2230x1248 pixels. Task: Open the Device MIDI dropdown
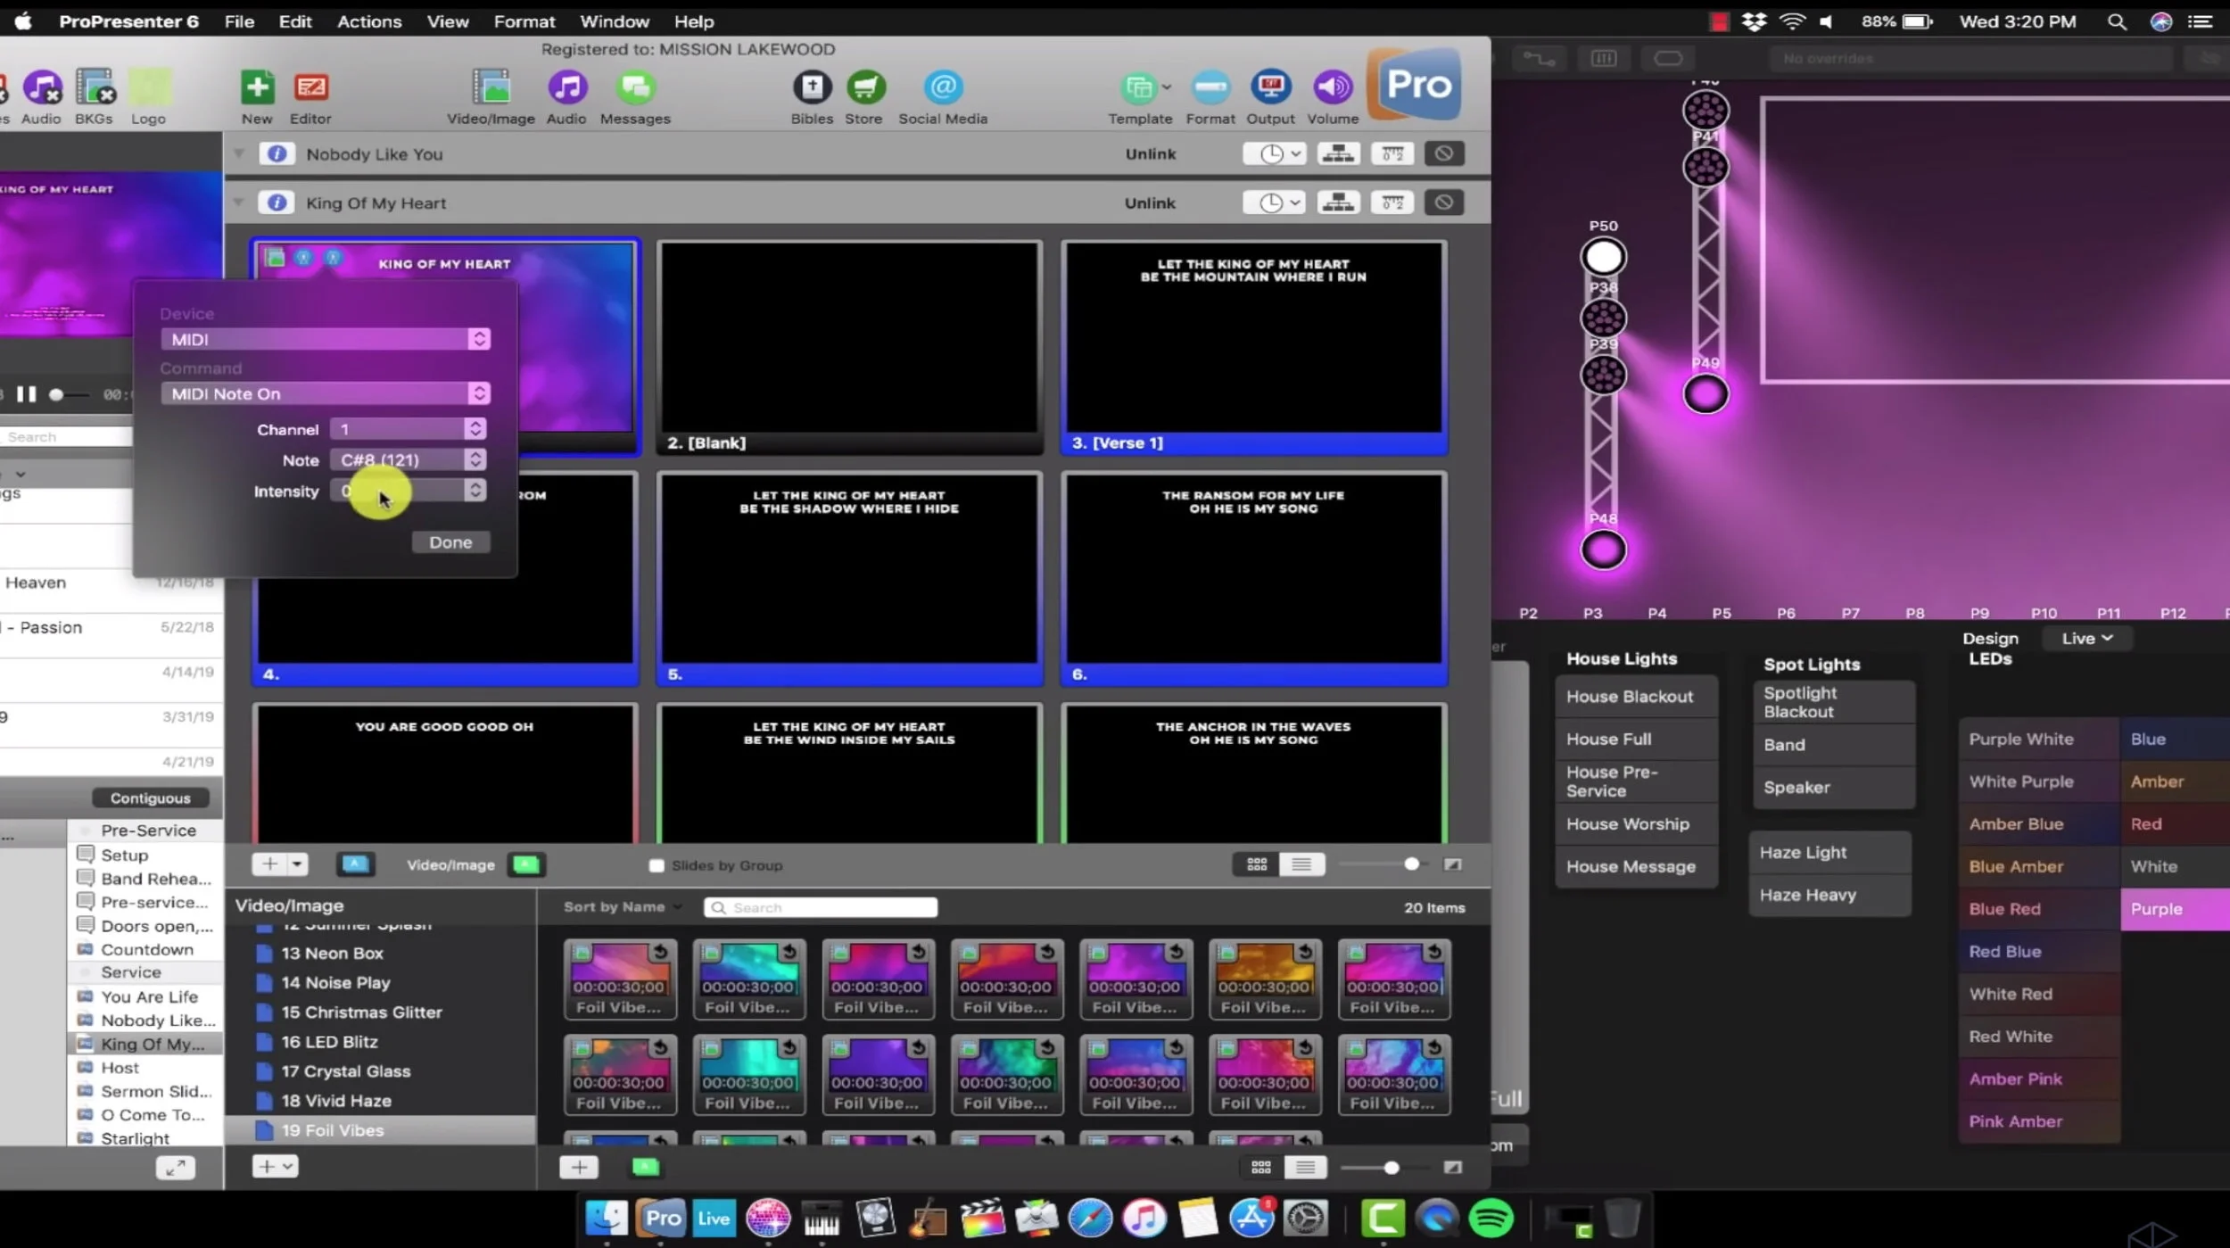326,339
